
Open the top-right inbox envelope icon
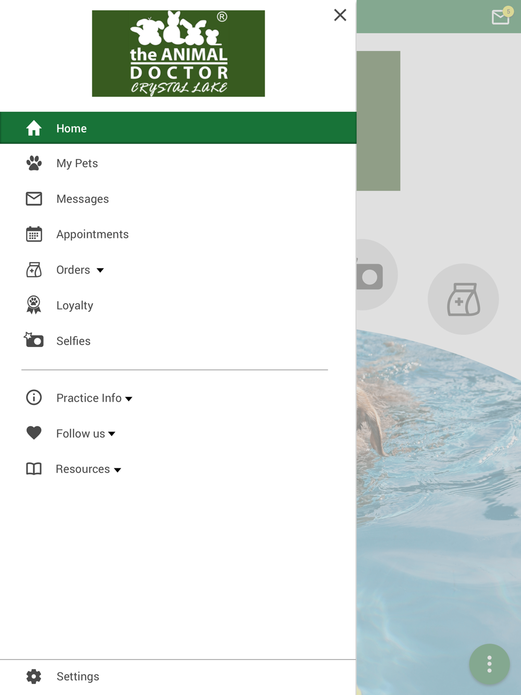pyautogui.click(x=501, y=18)
